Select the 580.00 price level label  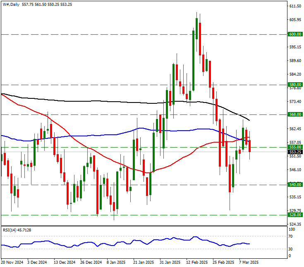point(295,85)
